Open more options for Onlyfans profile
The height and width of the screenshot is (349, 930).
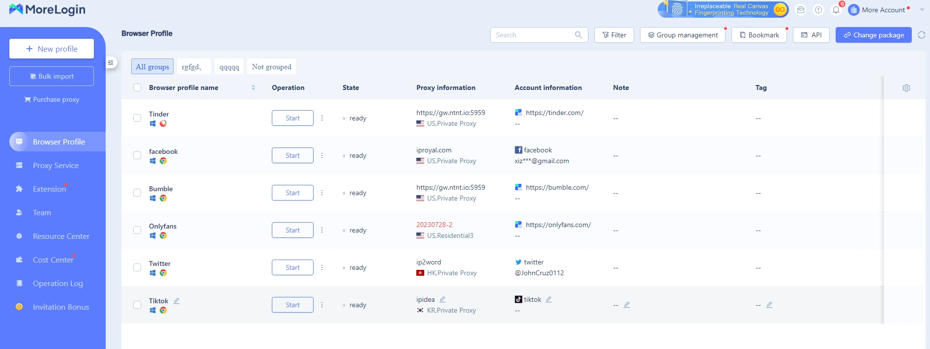tap(322, 230)
